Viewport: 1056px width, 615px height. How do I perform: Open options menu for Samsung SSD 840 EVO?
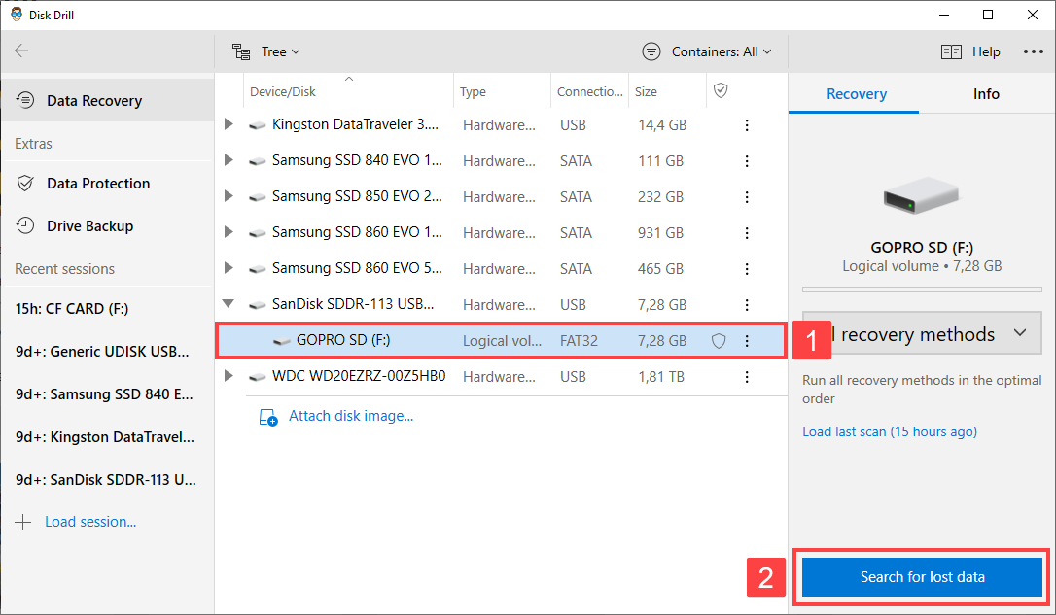[x=747, y=161]
